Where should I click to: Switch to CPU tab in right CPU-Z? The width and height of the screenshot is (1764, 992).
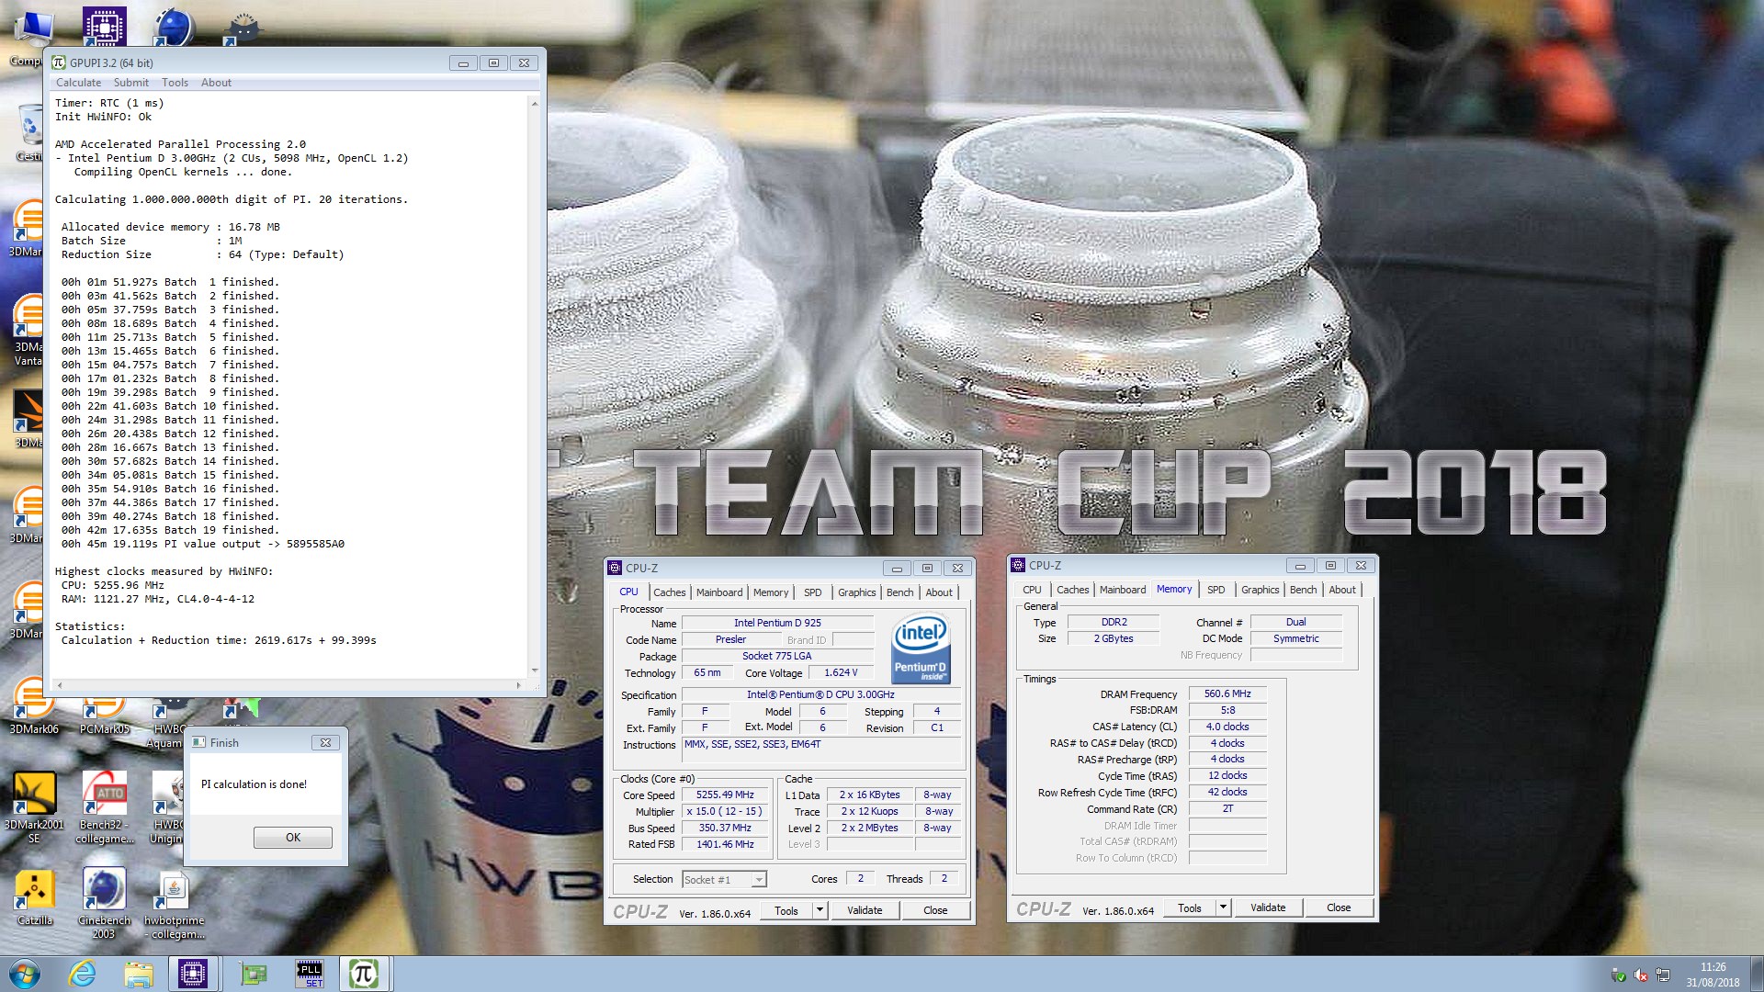tap(1032, 590)
